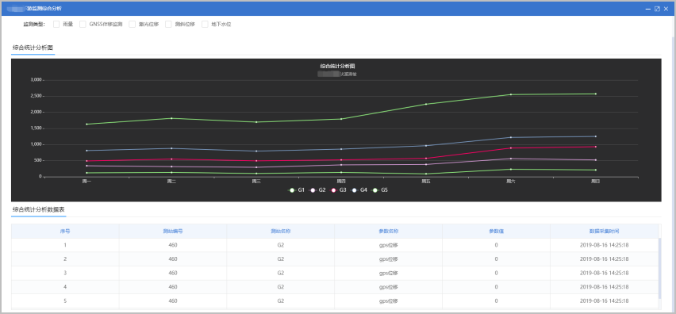The image size is (676, 314).
Task: Click top green line's 周五 data point
Action: coord(426,104)
